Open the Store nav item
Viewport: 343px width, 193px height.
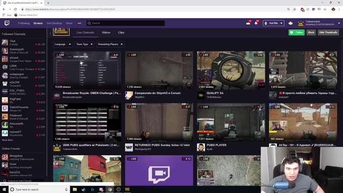tap(69, 23)
